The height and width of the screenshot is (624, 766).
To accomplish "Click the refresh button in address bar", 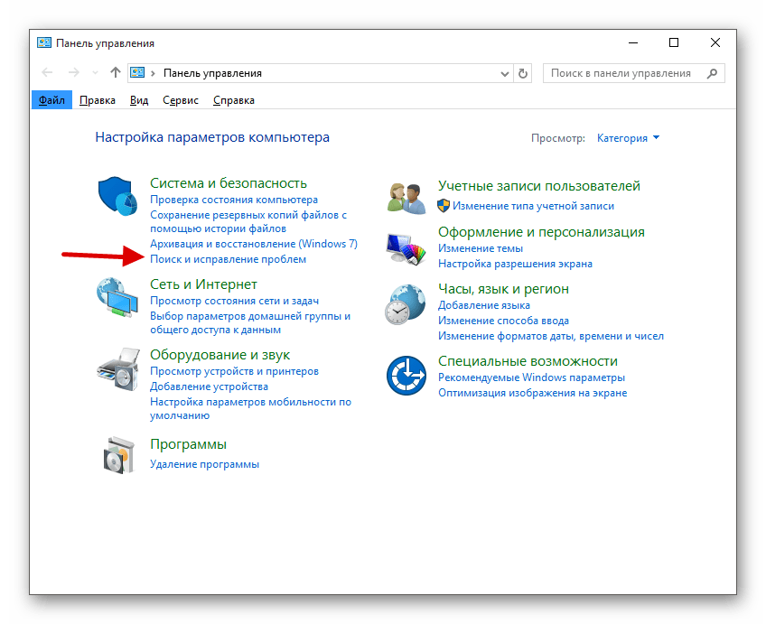I will [x=523, y=73].
